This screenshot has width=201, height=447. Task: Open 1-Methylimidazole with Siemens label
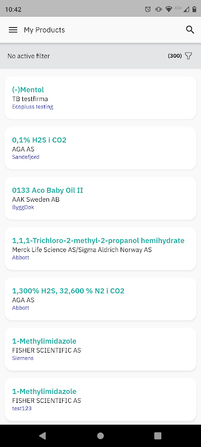click(x=100, y=349)
